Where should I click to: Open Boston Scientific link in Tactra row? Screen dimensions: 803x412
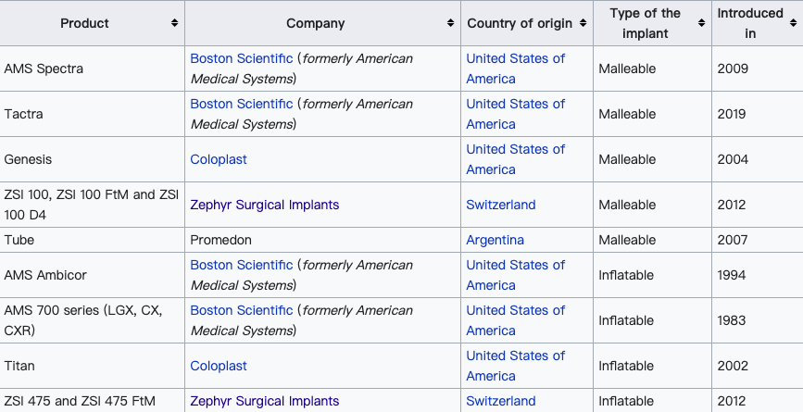[x=241, y=104]
